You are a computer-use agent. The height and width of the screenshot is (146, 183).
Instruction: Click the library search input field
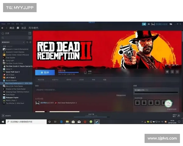pyautogui.click(x=15, y=38)
